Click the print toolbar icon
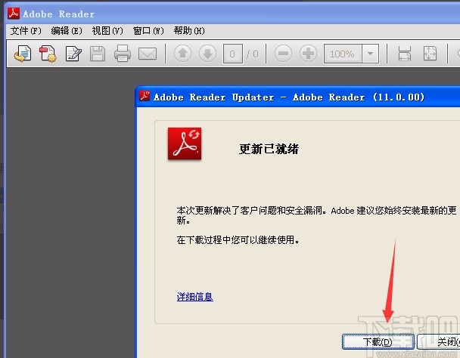The height and width of the screenshot is (358, 460). (x=123, y=54)
